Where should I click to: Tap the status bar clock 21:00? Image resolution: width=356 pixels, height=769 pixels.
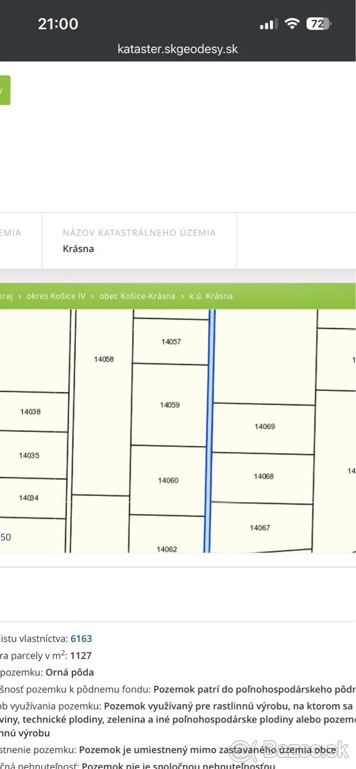(58, 24)
